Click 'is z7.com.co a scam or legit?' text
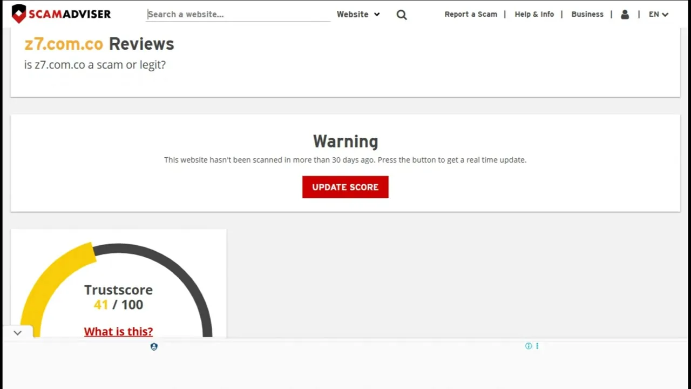Viewport: 691px width, 389px height. (x=95, y=65)
